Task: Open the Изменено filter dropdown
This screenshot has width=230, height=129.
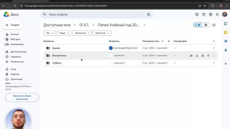Action: click(x=82, y=33)
